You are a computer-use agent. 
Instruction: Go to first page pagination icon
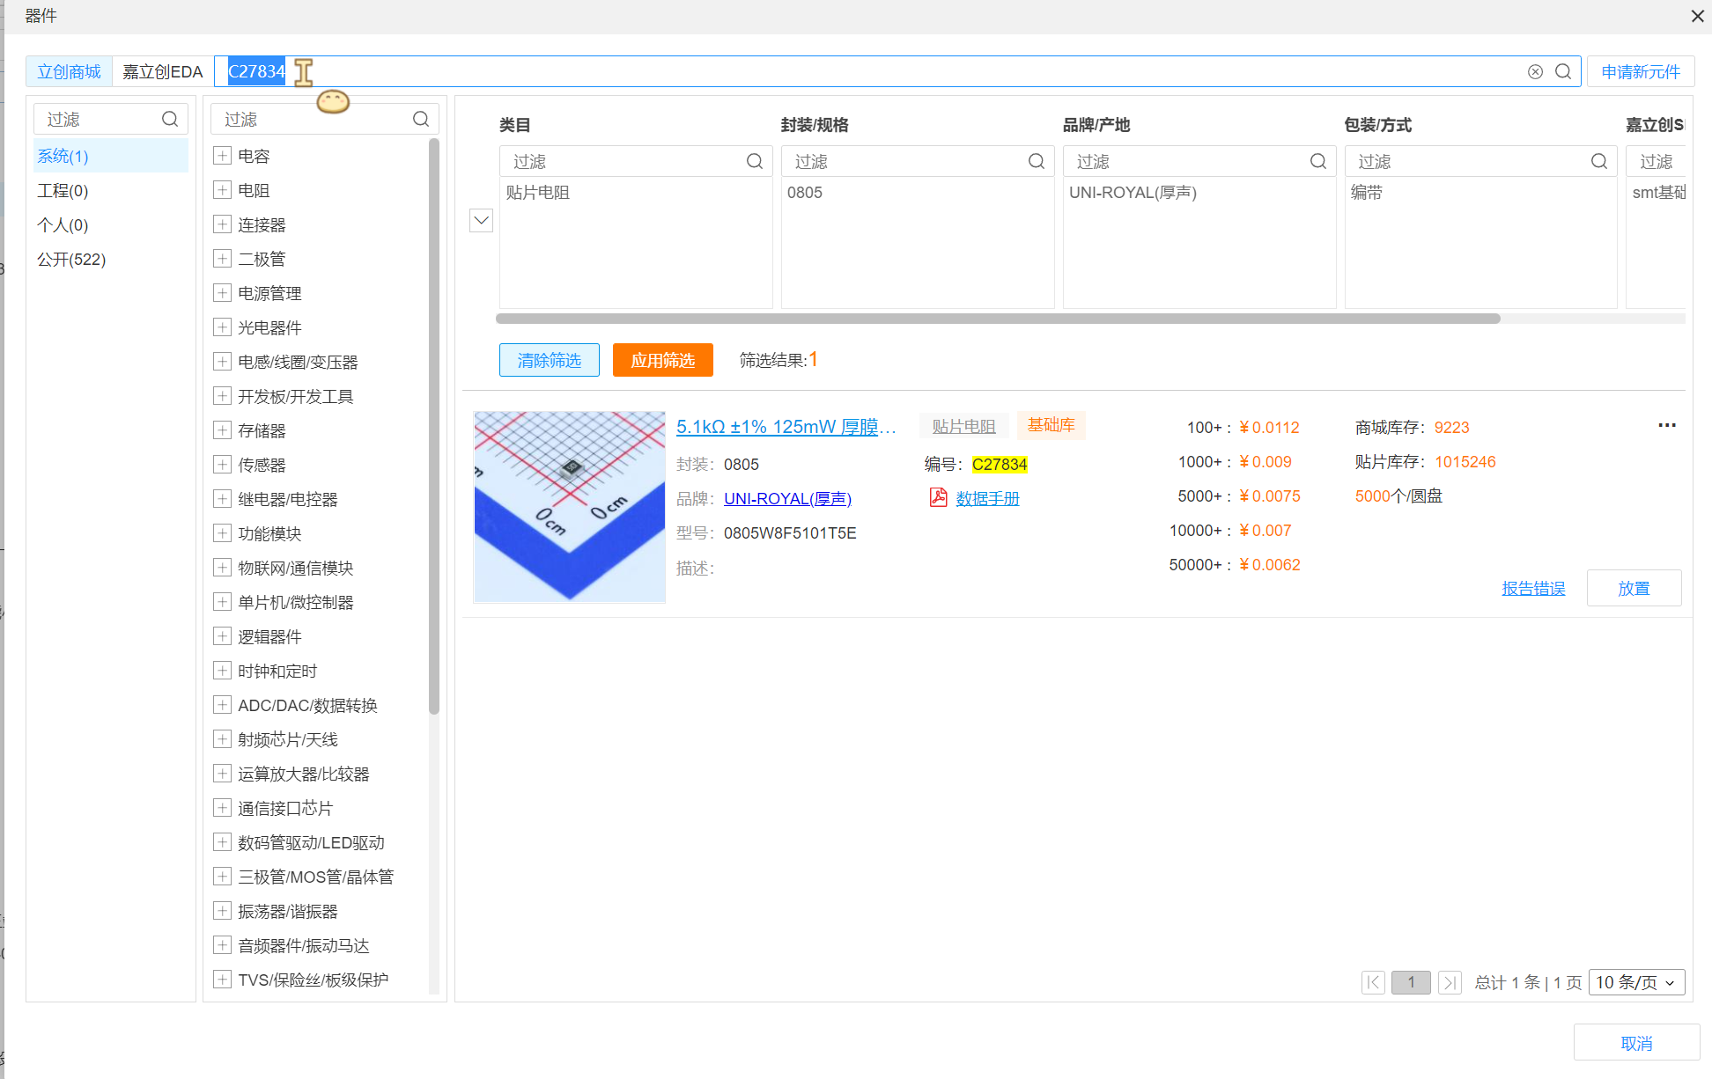[1373, 982]
